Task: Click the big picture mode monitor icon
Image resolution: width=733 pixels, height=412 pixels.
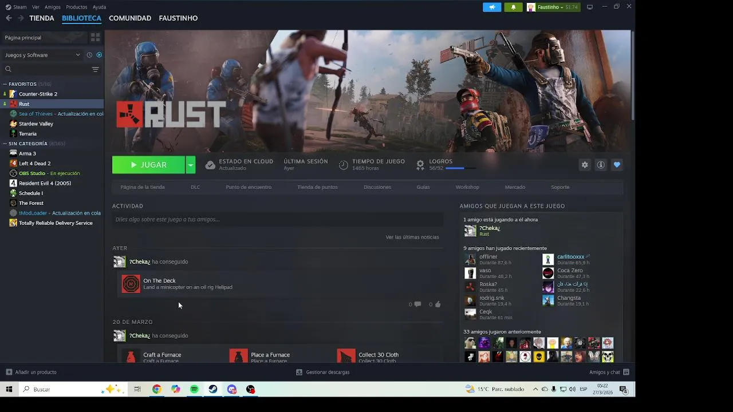Action: click(x=590, y=7)
